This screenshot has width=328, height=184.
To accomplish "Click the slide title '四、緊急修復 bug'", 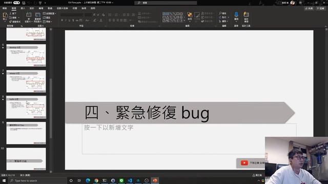I will pos(147,112).
